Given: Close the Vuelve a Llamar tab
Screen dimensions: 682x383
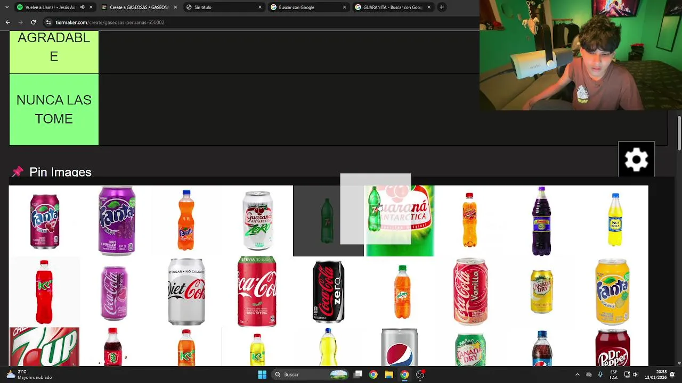Looking at the screenshot, I should (x=91, y=7).
